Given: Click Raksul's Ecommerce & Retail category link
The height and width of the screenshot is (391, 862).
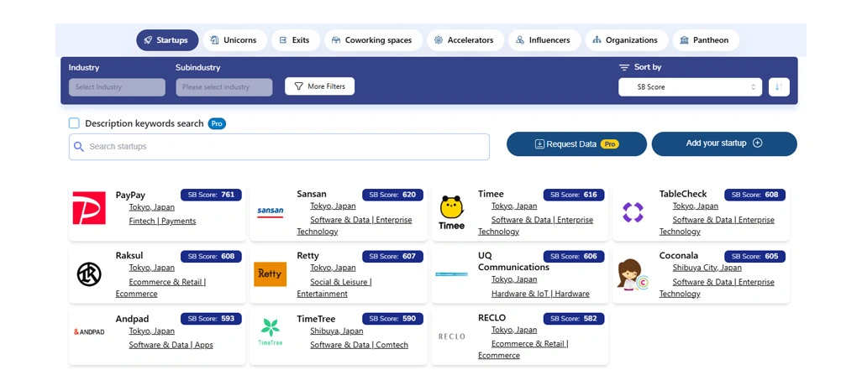Looking at the screenshot, I should click(x=160, y=288).
